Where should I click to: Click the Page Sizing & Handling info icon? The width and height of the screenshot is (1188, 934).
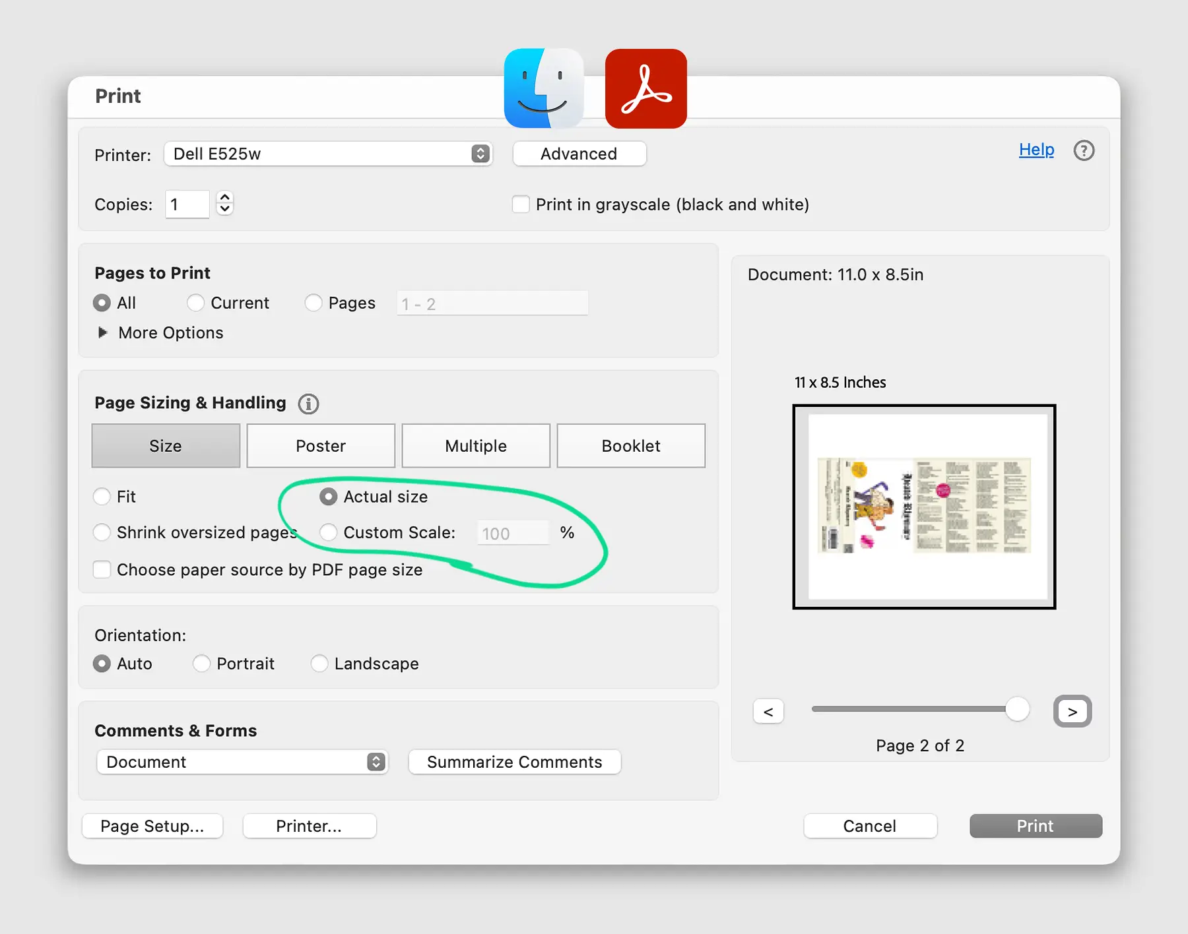pyautogui.click(x=308, y=404)
